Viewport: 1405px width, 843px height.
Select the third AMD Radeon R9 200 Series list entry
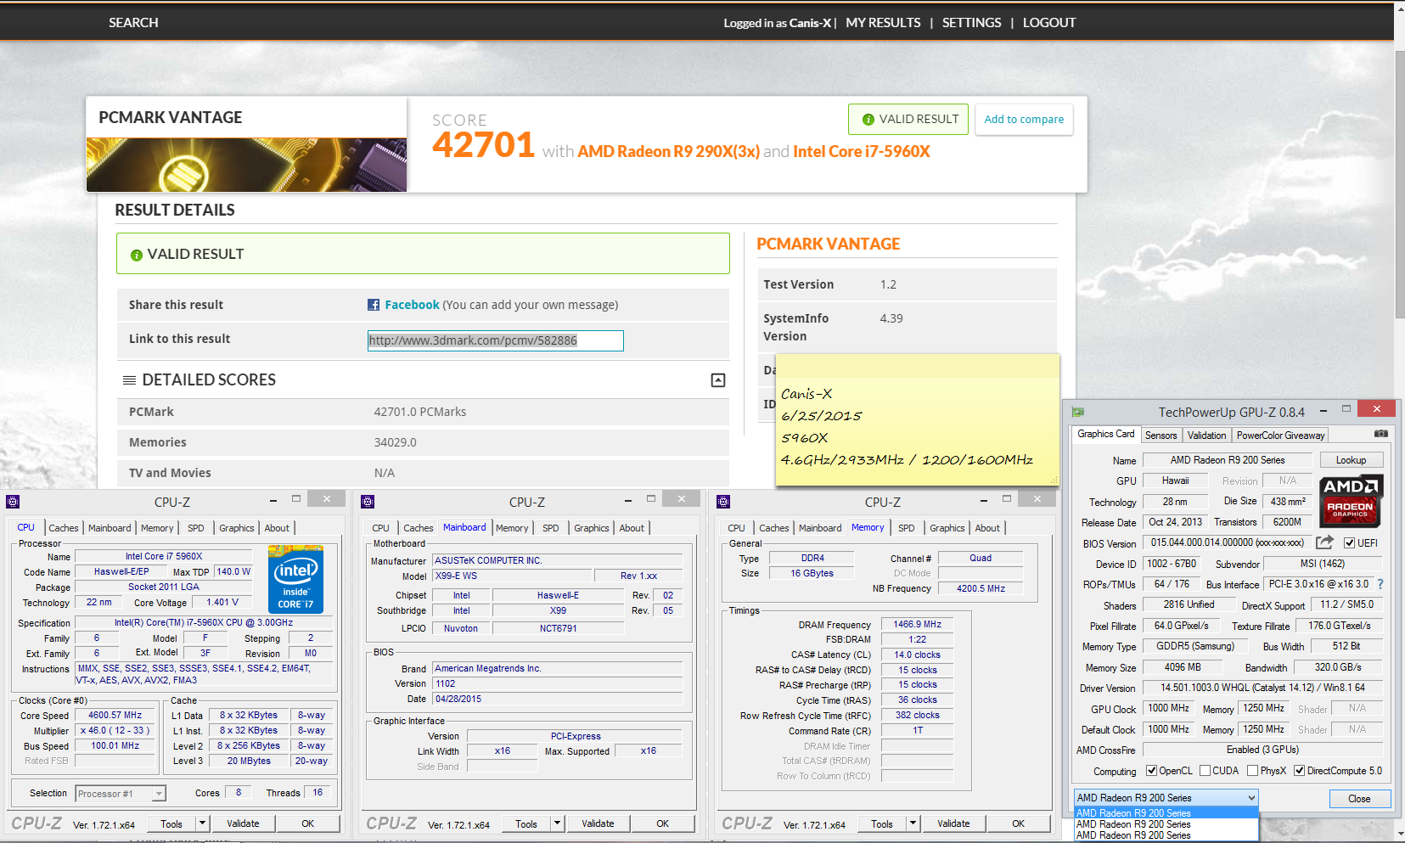pyautogui.click(x=1165, y=835)
